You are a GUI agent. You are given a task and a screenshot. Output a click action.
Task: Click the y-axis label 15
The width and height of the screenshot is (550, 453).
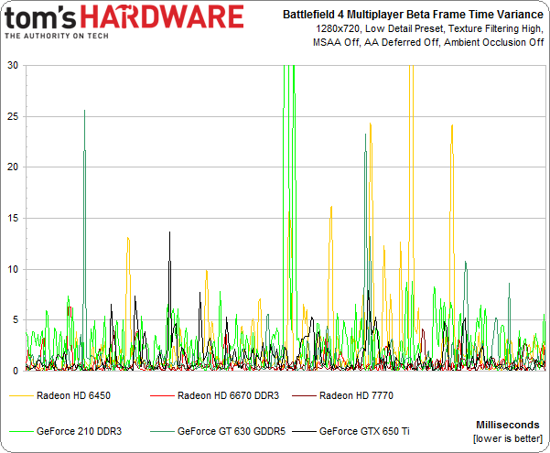[x=13, y=218]
